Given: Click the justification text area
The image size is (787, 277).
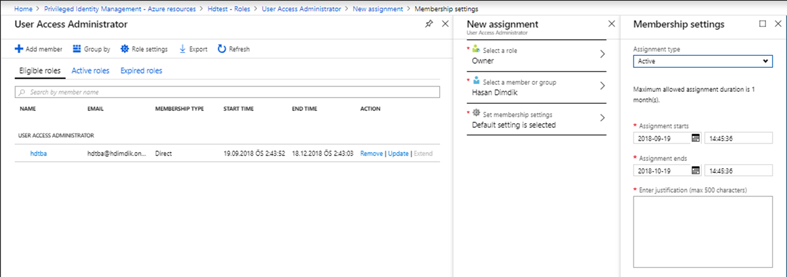Looking at the screenshot, I should 703,231.
